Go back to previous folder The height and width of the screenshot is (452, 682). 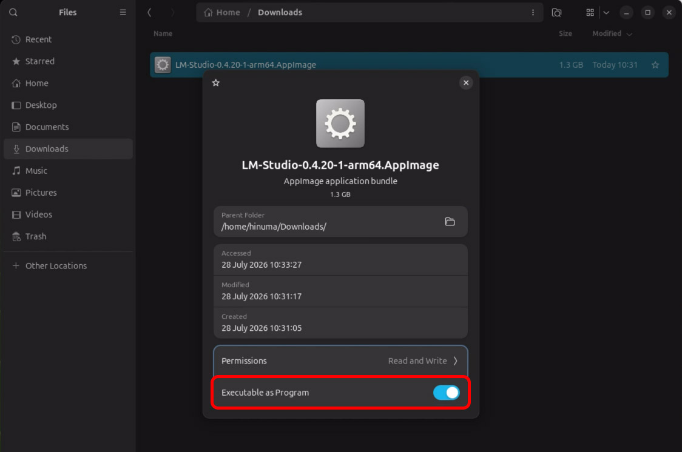tap(149, 12)
